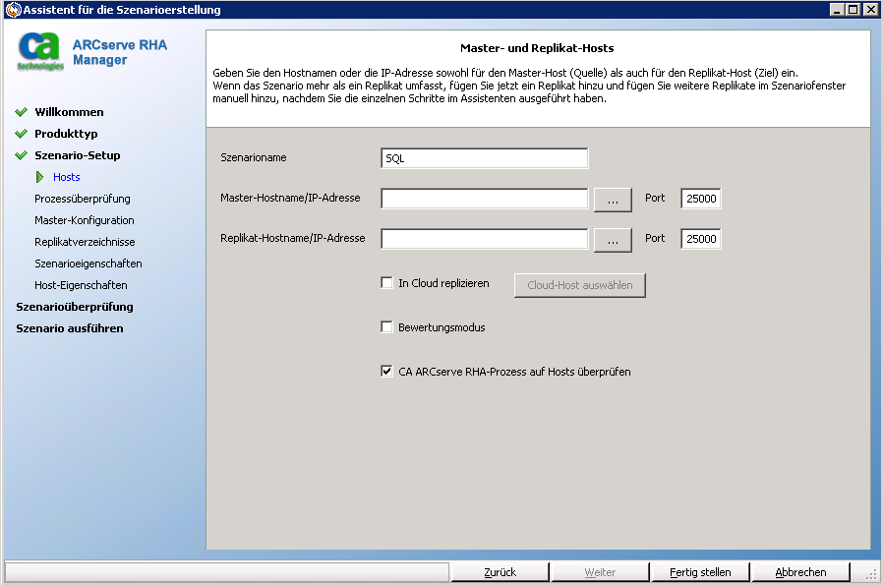Select the Szenario-Setup step
The height and width of the screenshot is (585, 883).
coord(77,155)
